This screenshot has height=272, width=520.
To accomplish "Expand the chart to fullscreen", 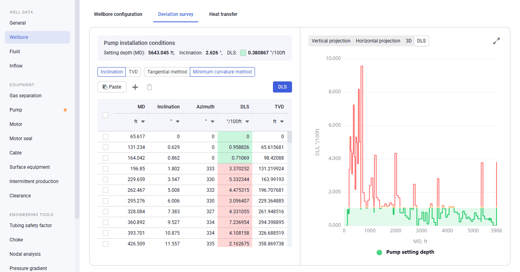I will click(x=497, y=41).
